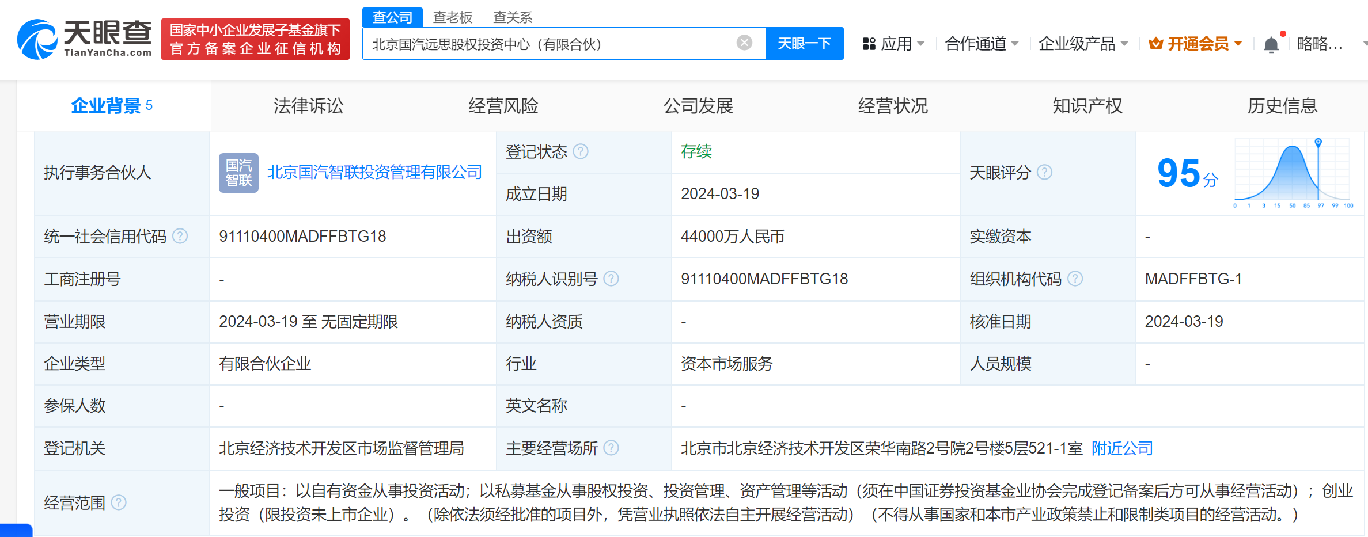Switch to the 法律诉讼 tab
The height and width of the screenshot is (537, 1368).
[308, 106]
